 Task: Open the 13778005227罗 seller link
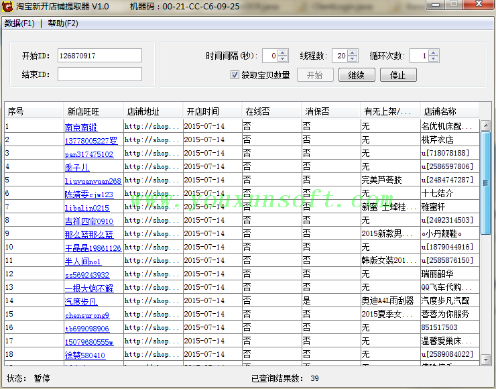pyautogui.click(x=91, y=141)
